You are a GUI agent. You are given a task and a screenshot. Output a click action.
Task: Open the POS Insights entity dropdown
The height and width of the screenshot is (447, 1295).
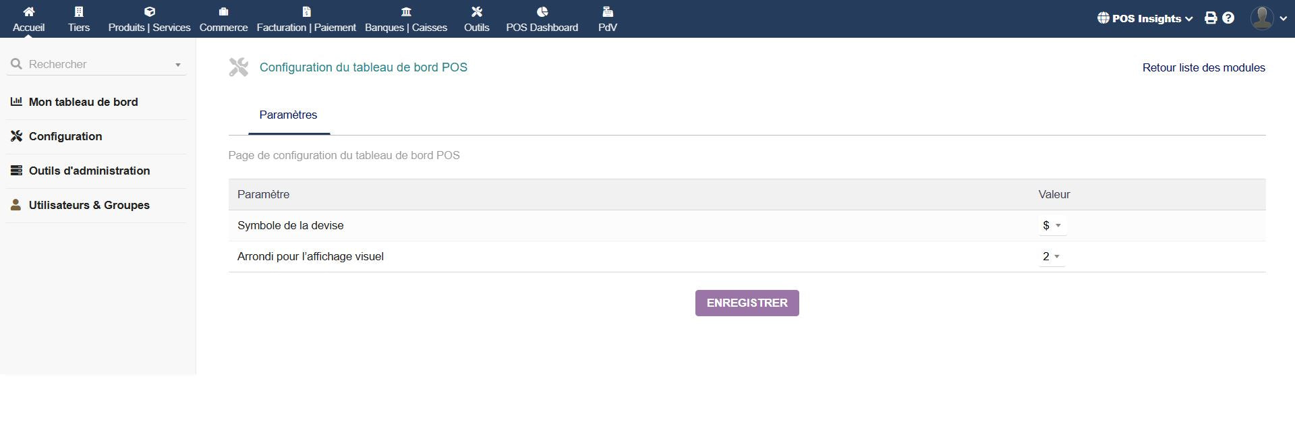point(1145,19)
